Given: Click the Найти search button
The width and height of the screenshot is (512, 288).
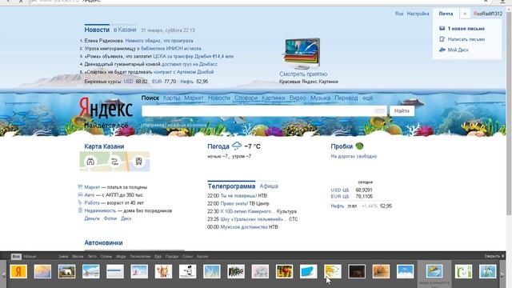Looking at the screenshot, I should [402, 111].
